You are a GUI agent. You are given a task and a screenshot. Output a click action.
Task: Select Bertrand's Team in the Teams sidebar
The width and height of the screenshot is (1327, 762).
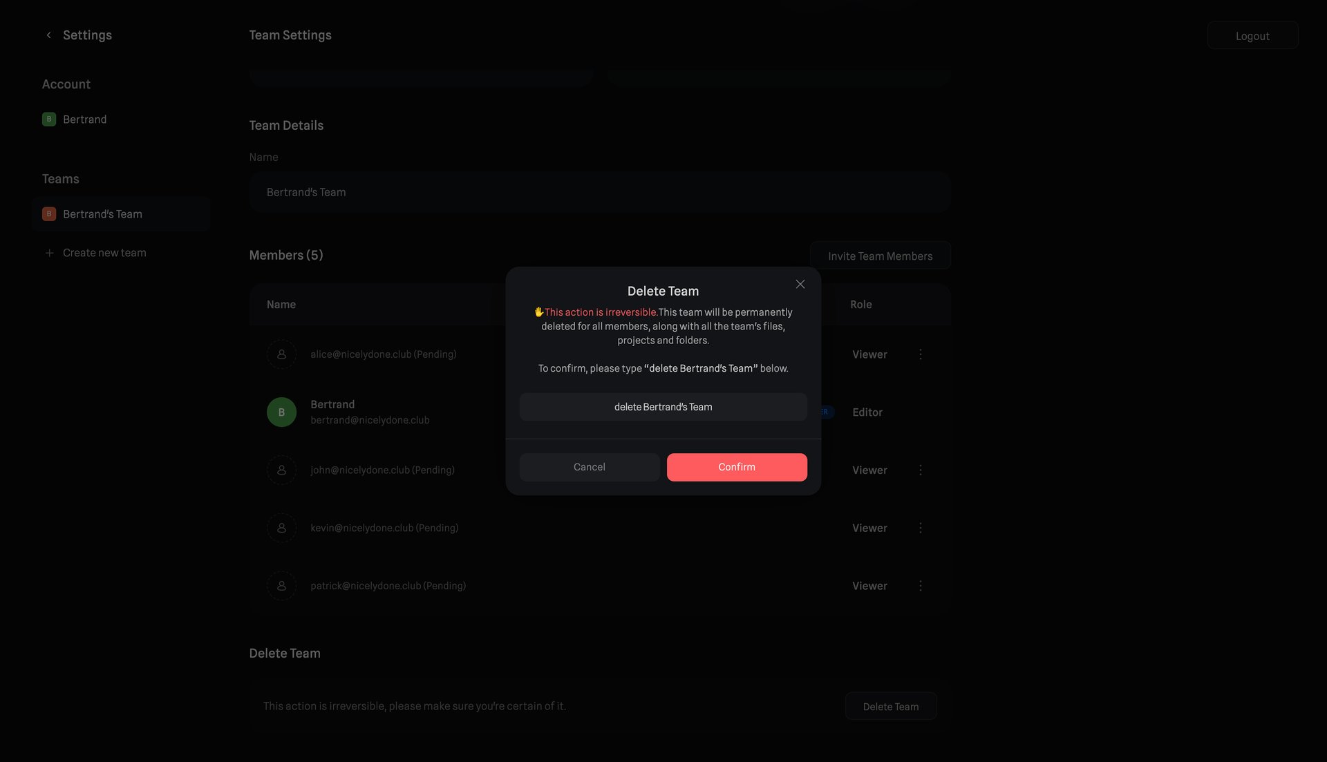click(x=102, y=213)
